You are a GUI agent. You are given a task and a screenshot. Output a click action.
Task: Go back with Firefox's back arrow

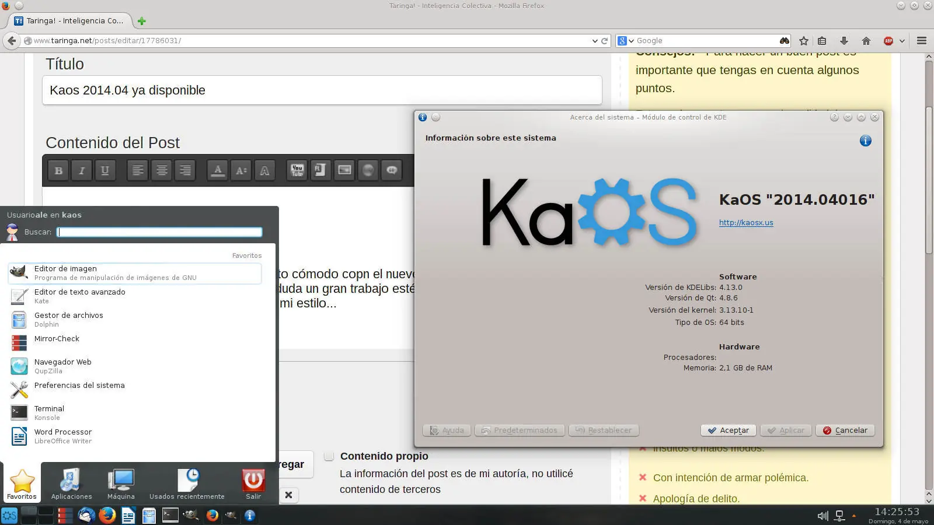coord(11,41)
